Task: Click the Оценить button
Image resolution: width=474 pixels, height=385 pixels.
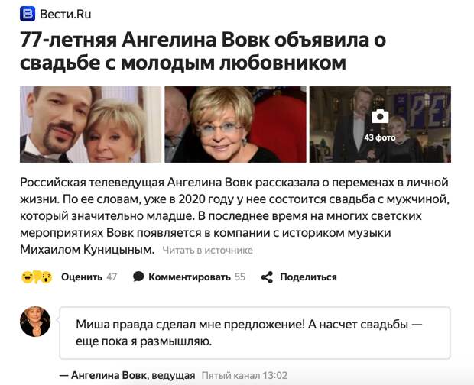Action: 82,277
